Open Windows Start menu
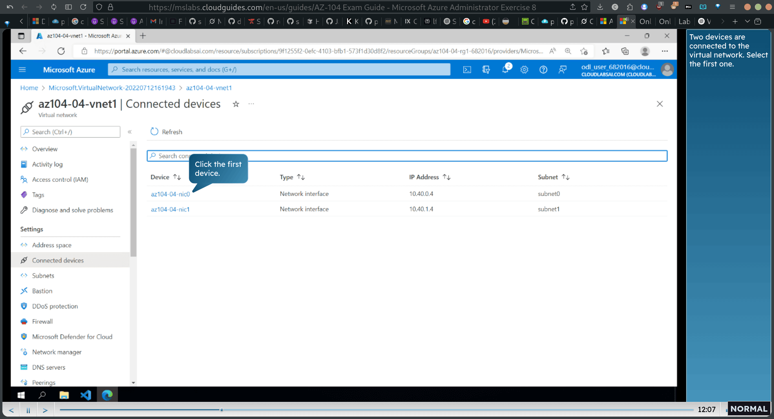 [x=21, y=395]
